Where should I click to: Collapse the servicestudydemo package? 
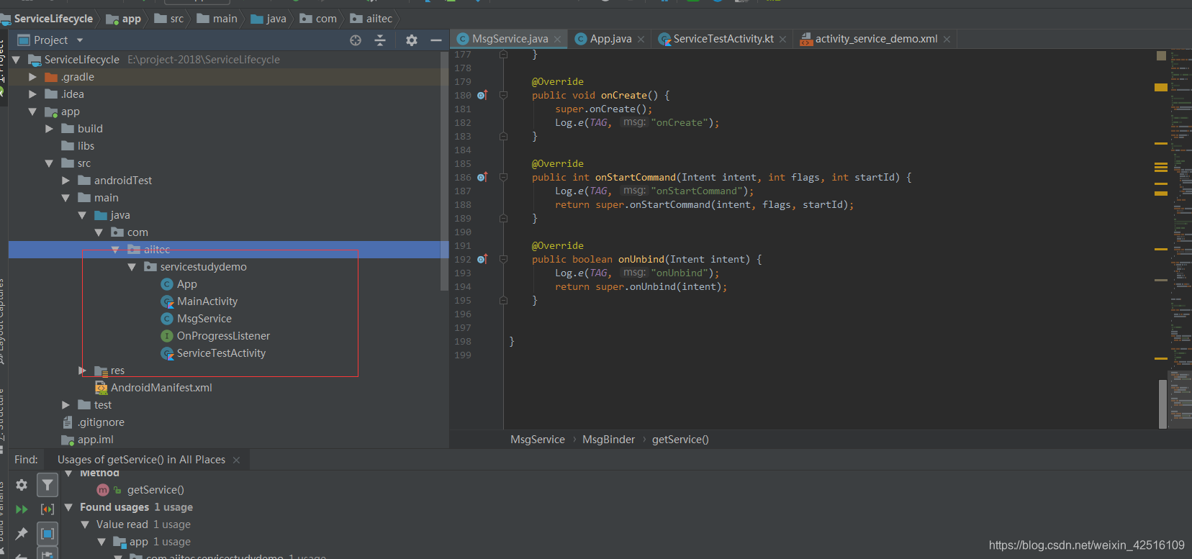132,267
